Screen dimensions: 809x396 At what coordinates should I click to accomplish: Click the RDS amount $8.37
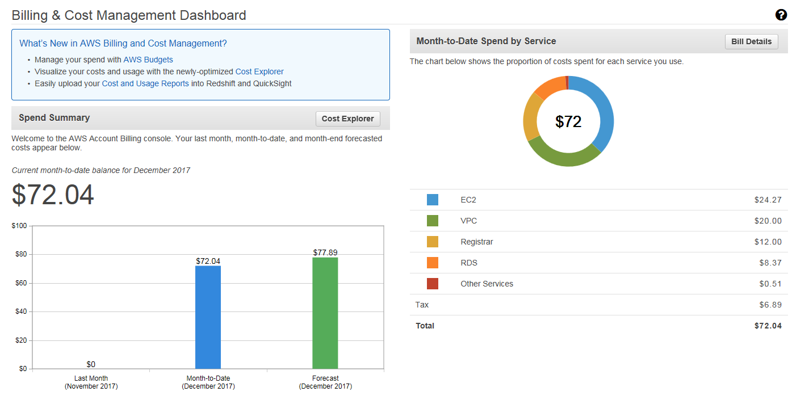(x=770, y=263)
